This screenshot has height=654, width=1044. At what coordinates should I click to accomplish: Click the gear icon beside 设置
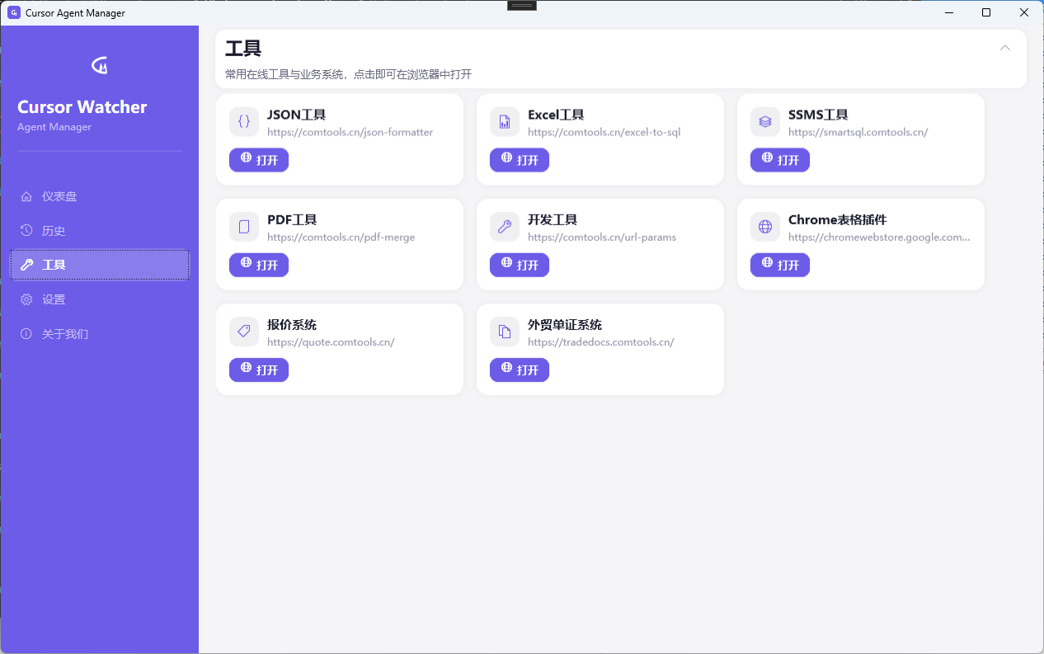pos(26,299)
